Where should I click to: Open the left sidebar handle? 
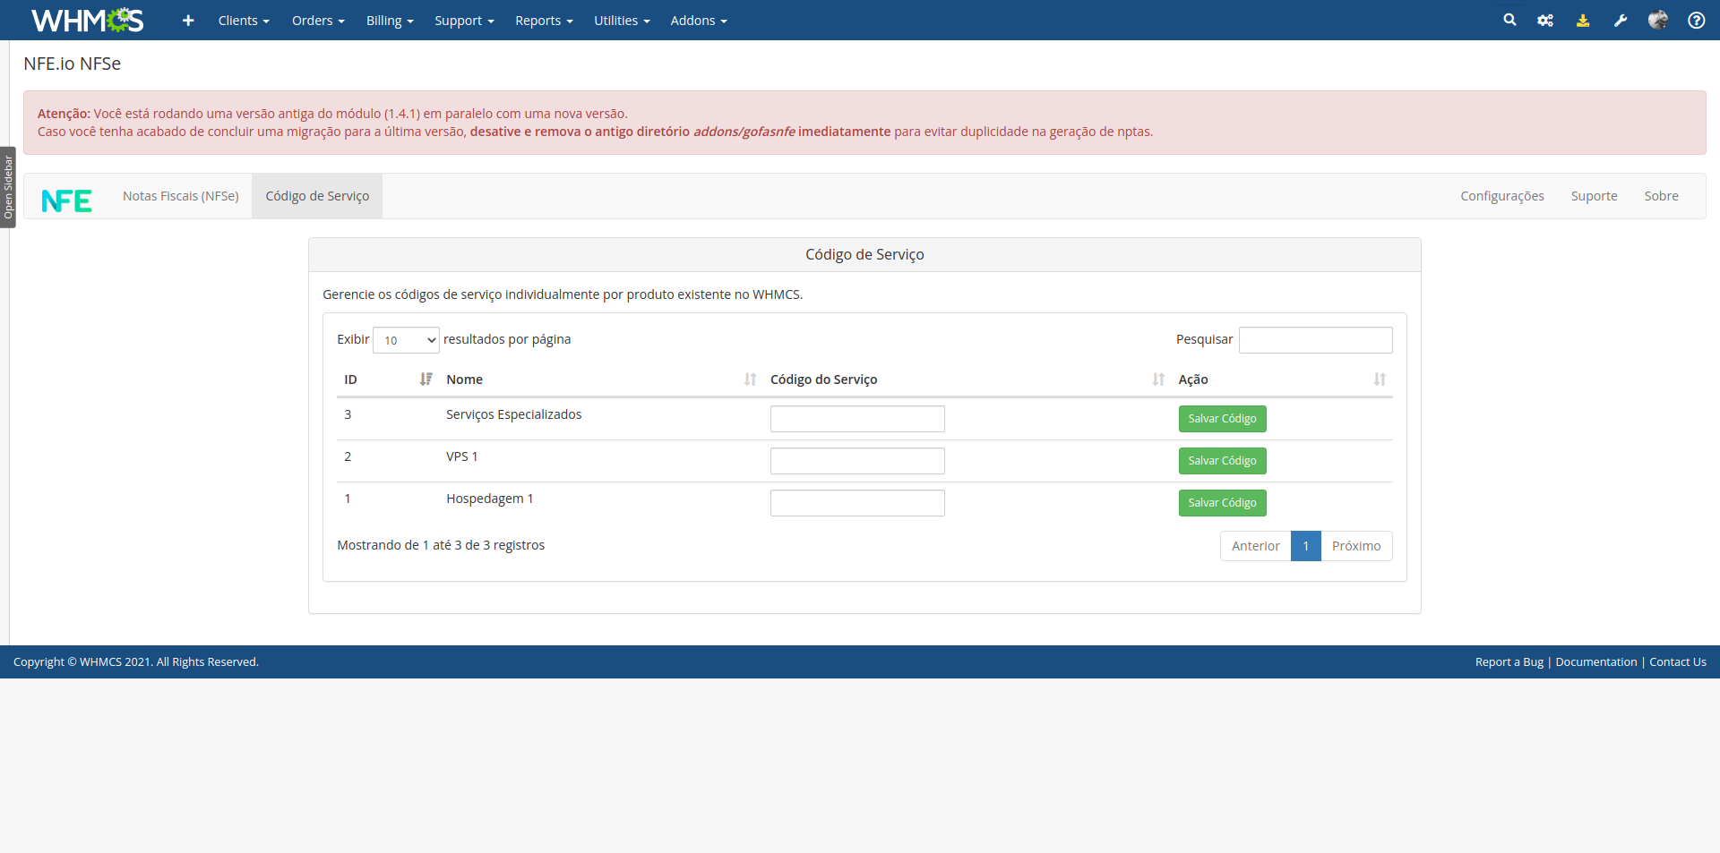tap(8, 187)
